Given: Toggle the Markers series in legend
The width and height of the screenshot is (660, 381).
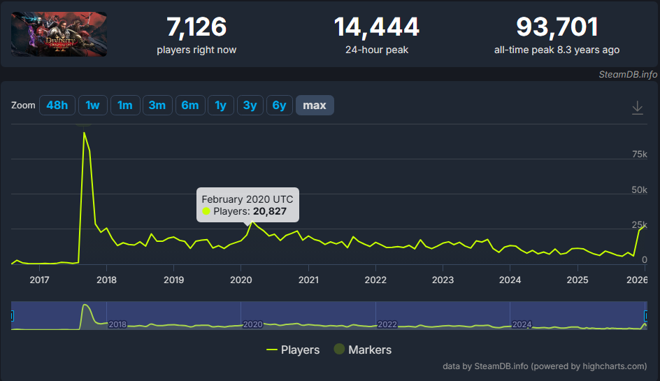Looking at the screenshot, I should tap(362, 350).
